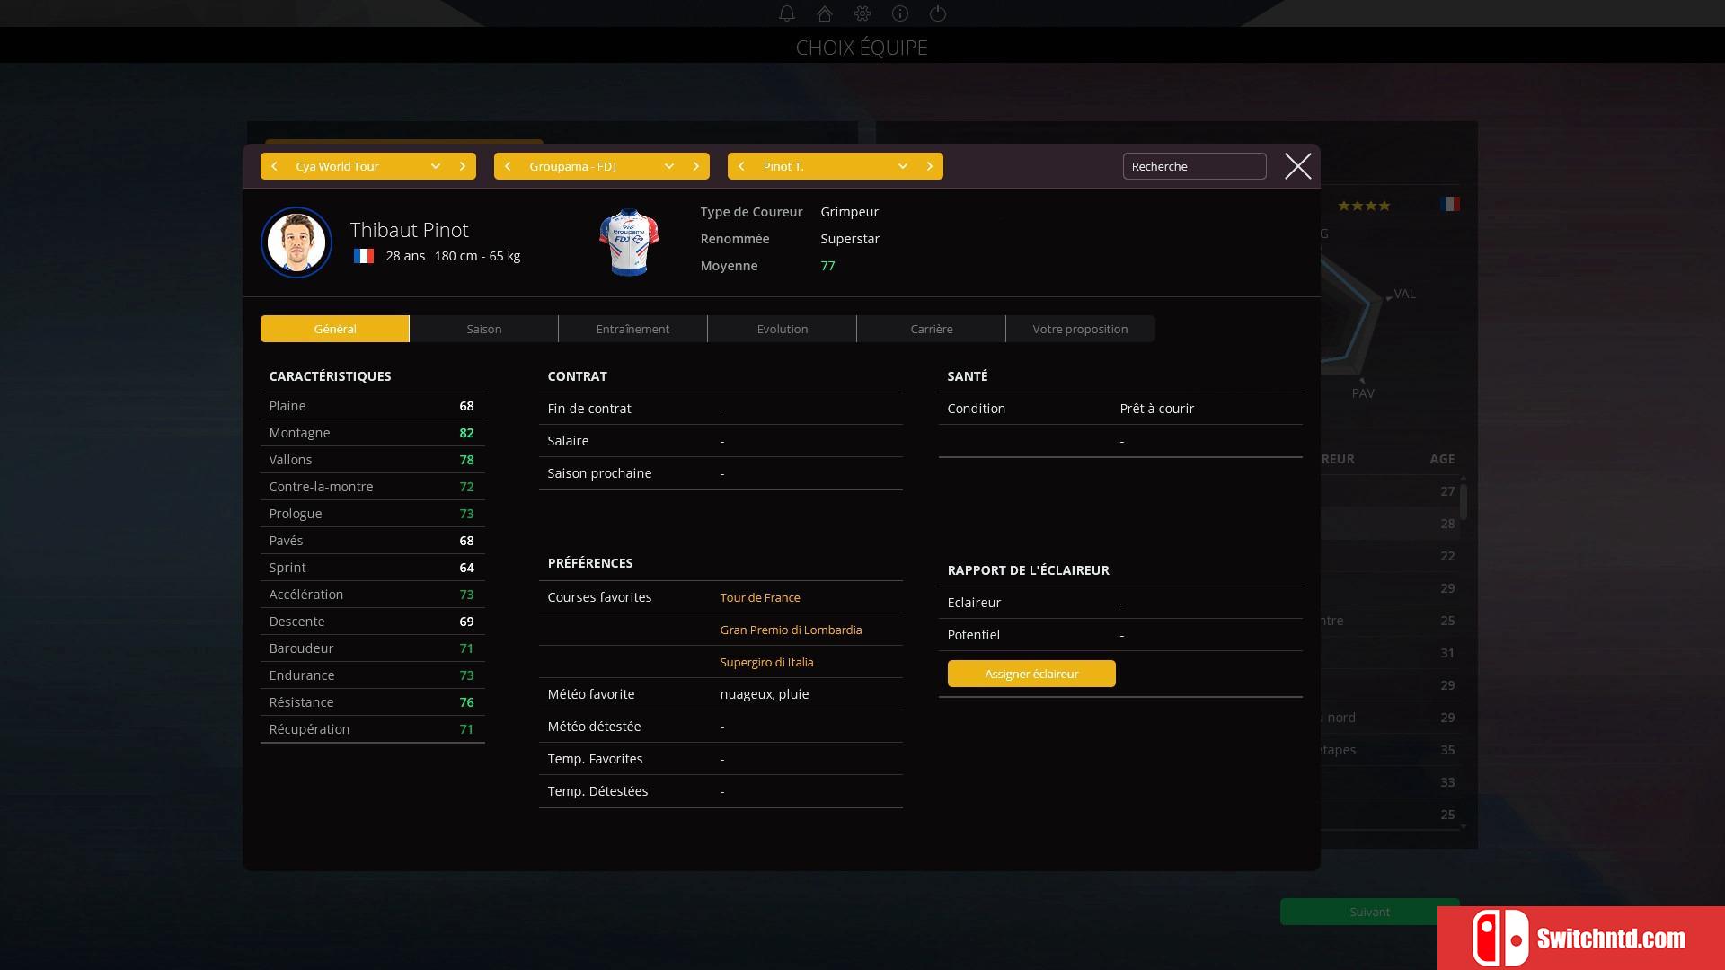Go to previous team before Groupama - FDJ
The image size is (1725, 970).
click(508, 166)
